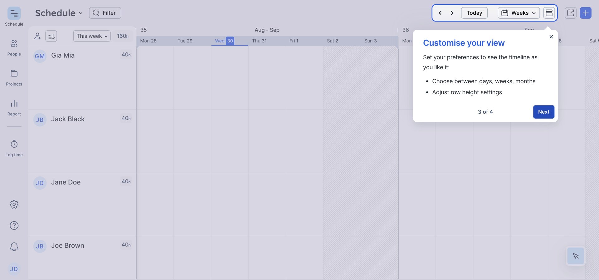Select the Jane Doe name

coord(66,182)
